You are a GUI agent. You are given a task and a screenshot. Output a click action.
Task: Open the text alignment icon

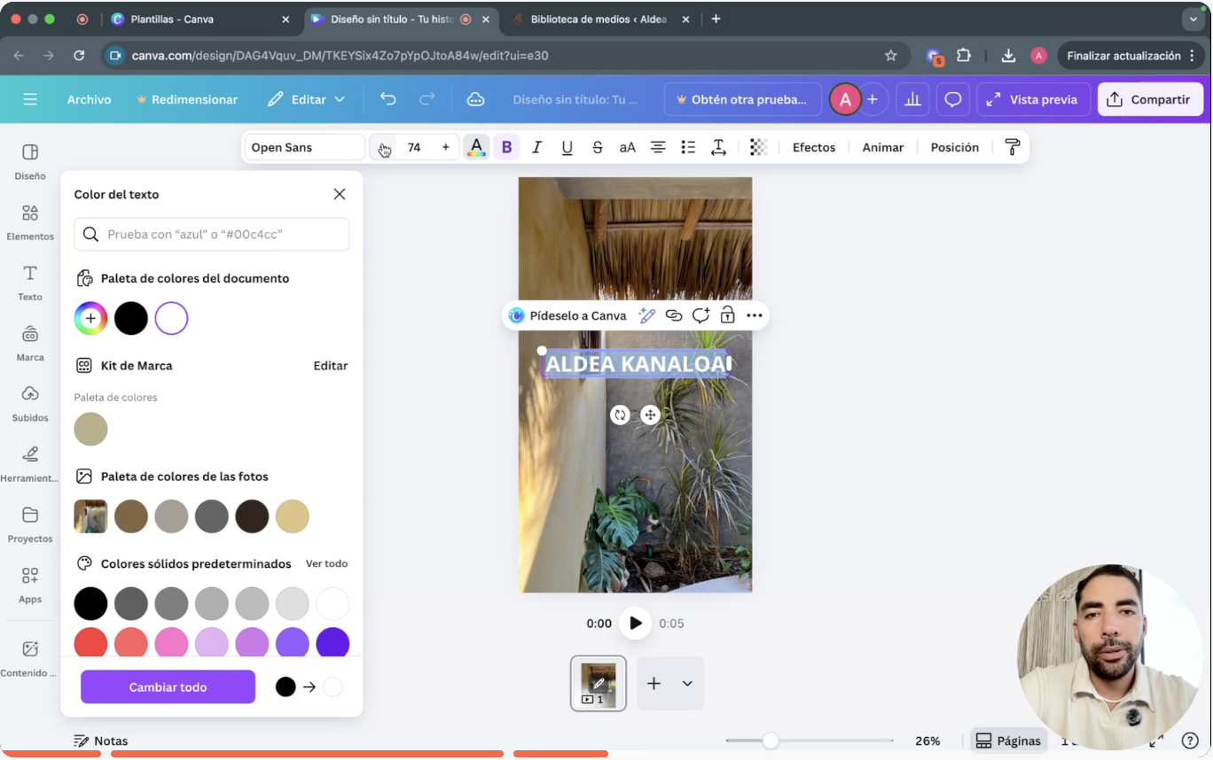point(658,148)
